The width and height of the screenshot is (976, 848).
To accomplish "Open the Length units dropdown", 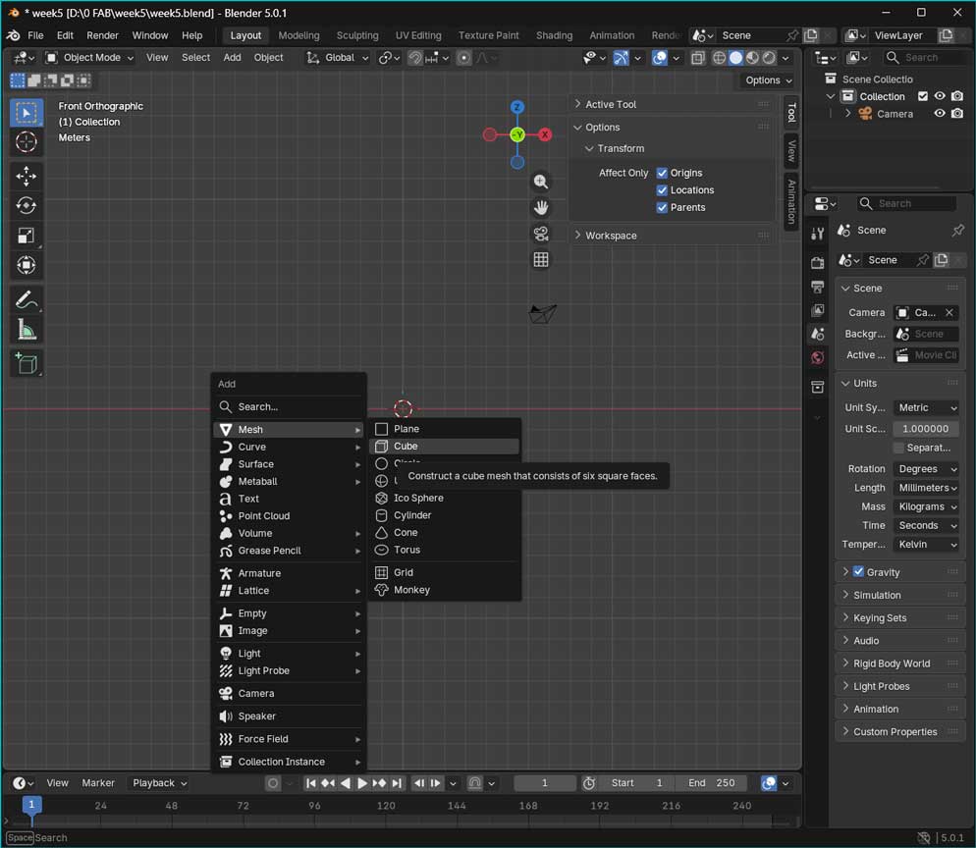I will 926,488.
